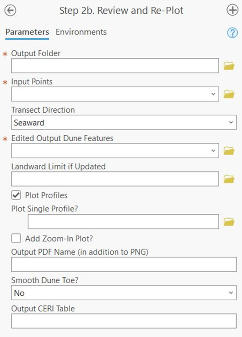Switch to the Environments tab

(x=81, y=32)
